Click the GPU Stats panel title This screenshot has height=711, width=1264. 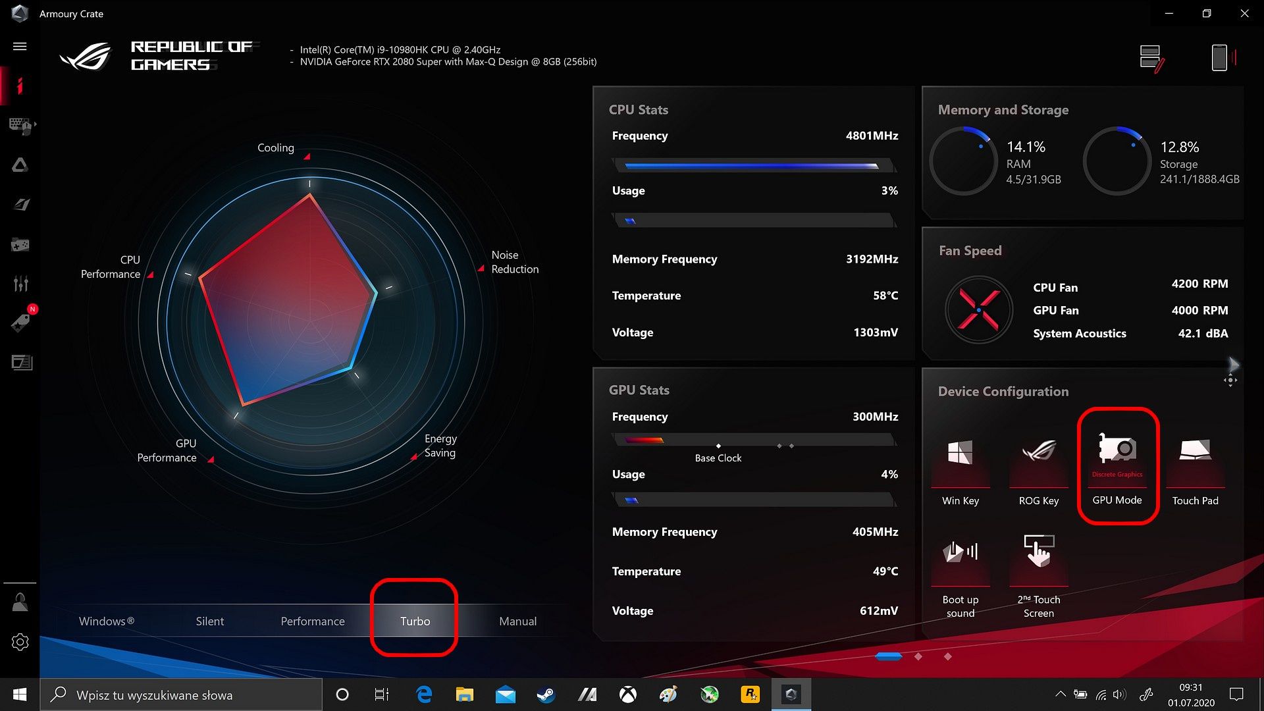point(639,390)
